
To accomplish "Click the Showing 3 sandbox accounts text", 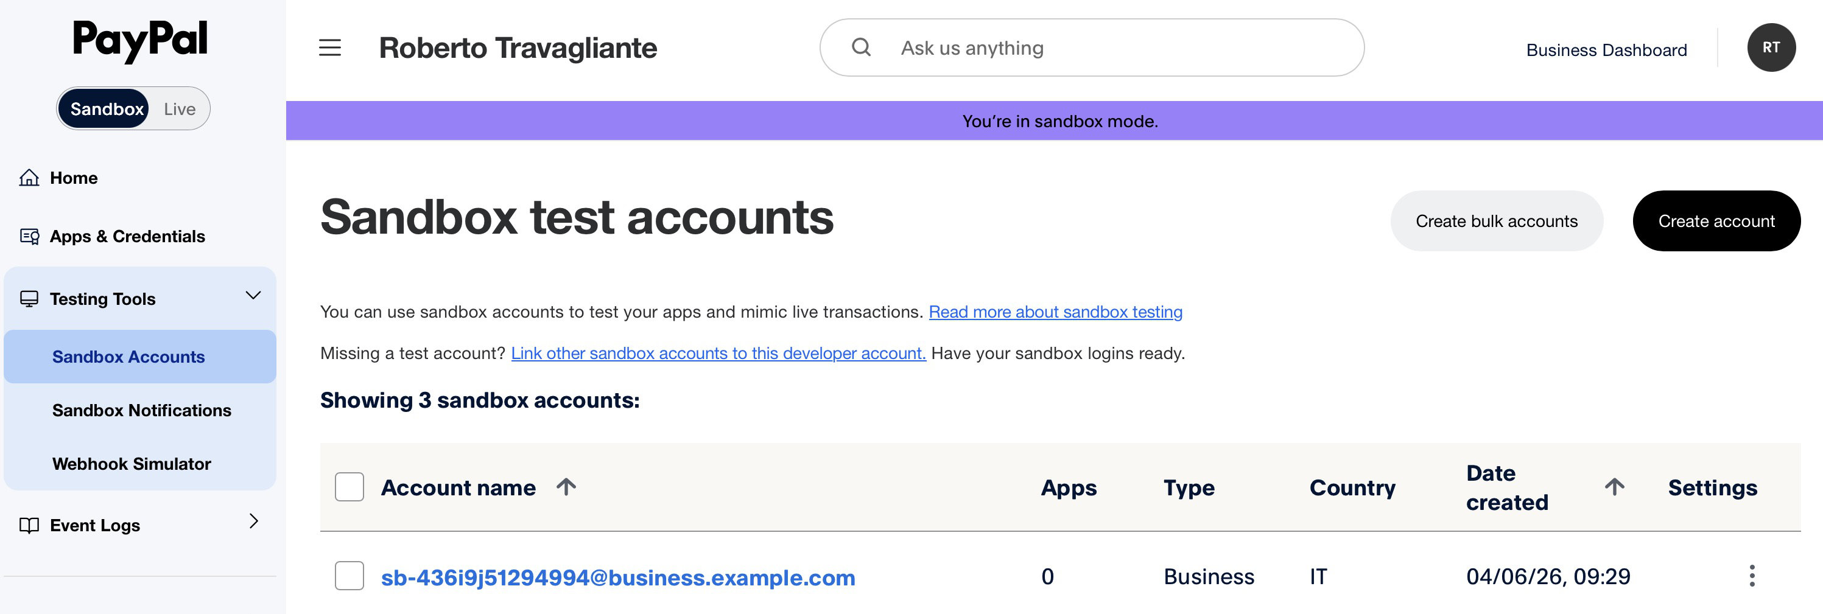I will pos(480,400).
